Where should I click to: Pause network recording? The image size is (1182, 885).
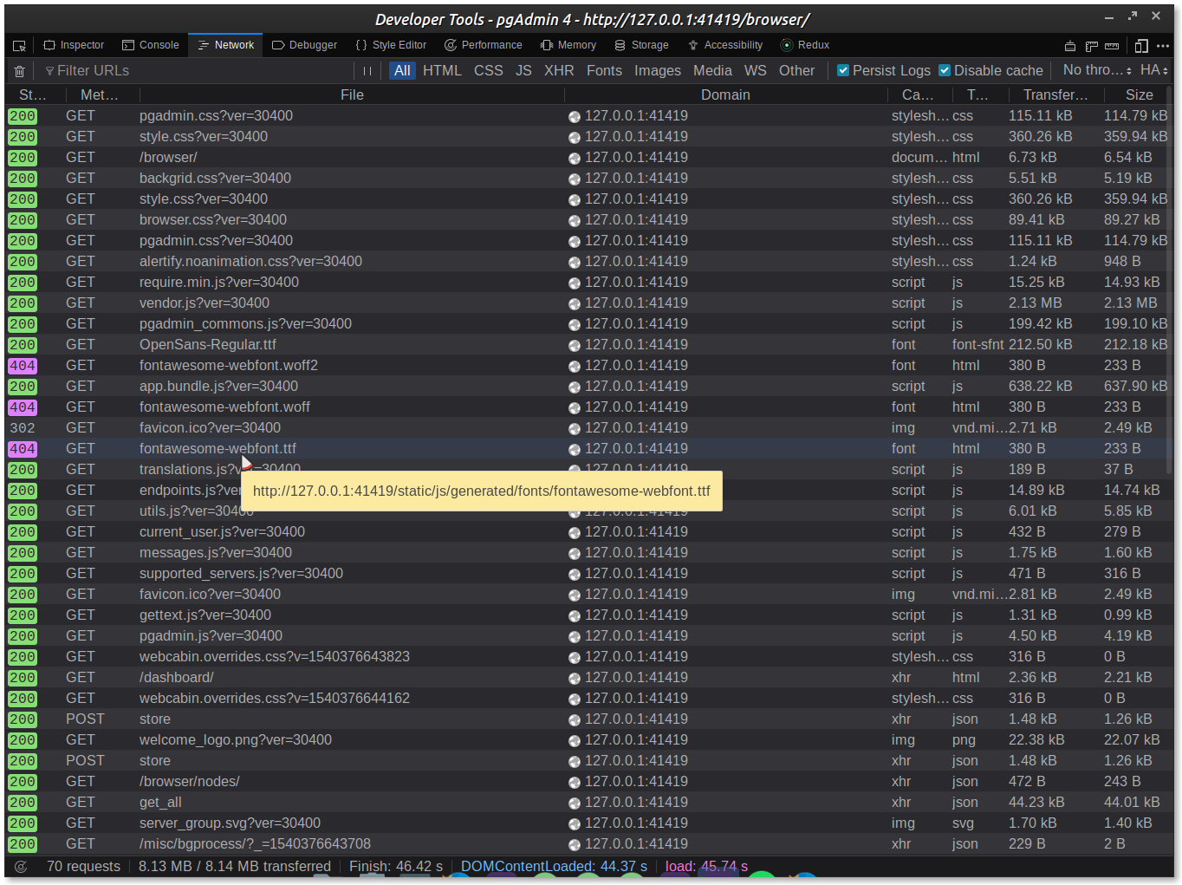point(367,71)
